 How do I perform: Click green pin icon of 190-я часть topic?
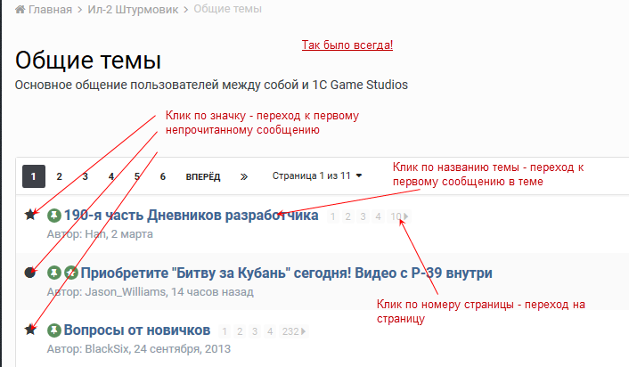[54, 216]
